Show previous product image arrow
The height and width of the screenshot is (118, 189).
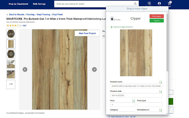click(25, 70)
